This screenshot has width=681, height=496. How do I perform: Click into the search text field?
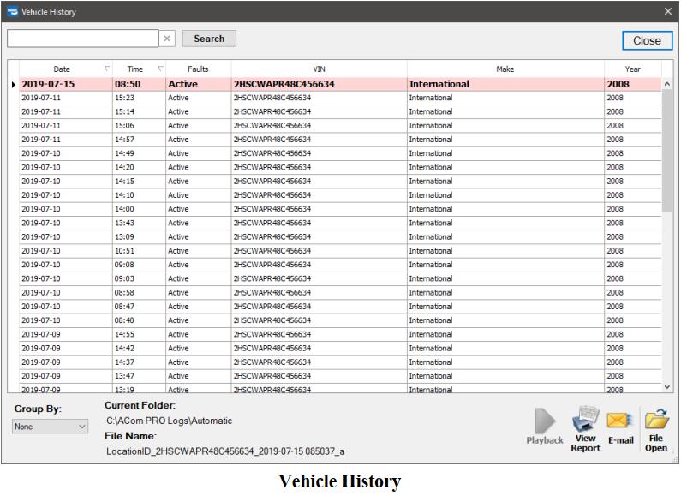[x=82, y=39]
